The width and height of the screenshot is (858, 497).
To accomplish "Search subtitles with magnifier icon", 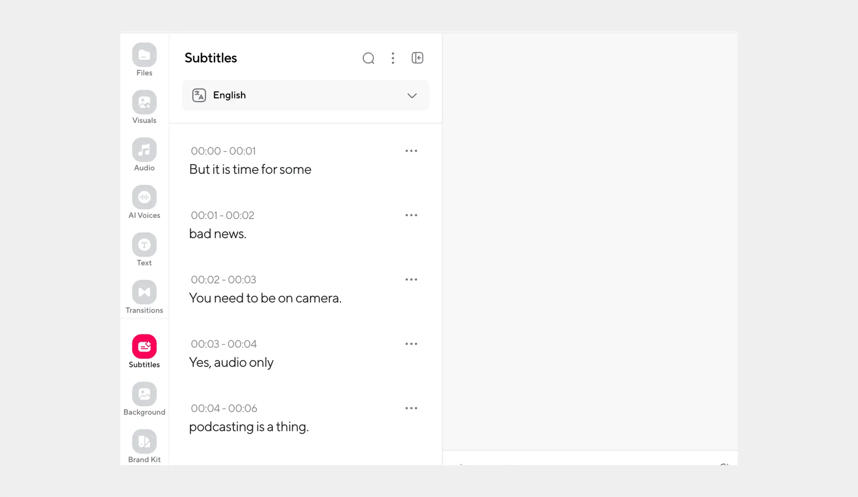I will pos(368,58).
